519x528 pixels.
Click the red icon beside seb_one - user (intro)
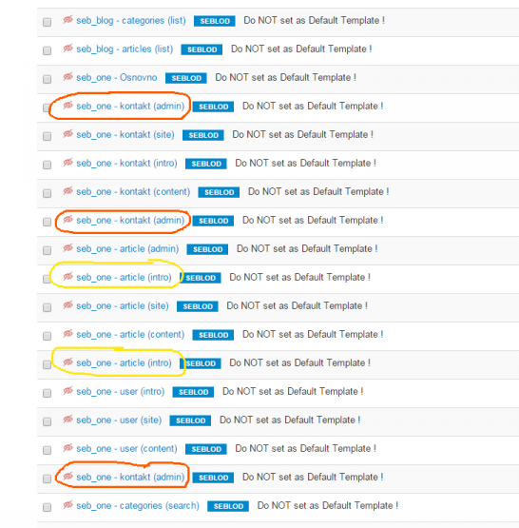67,391
